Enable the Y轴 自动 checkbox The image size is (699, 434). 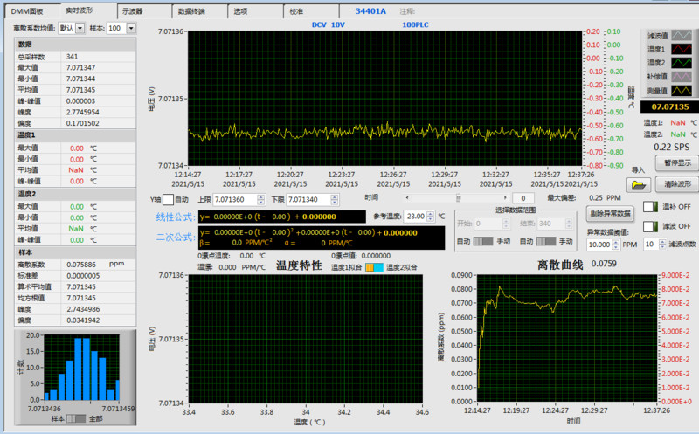point(169,200)
